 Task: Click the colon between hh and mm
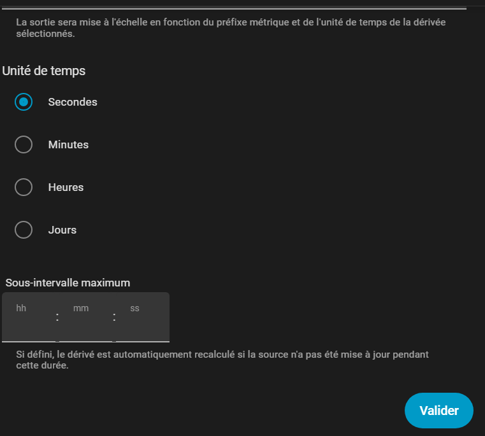57,317
